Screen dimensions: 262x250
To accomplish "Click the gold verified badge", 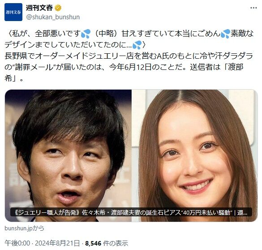I will pos(58,8).
